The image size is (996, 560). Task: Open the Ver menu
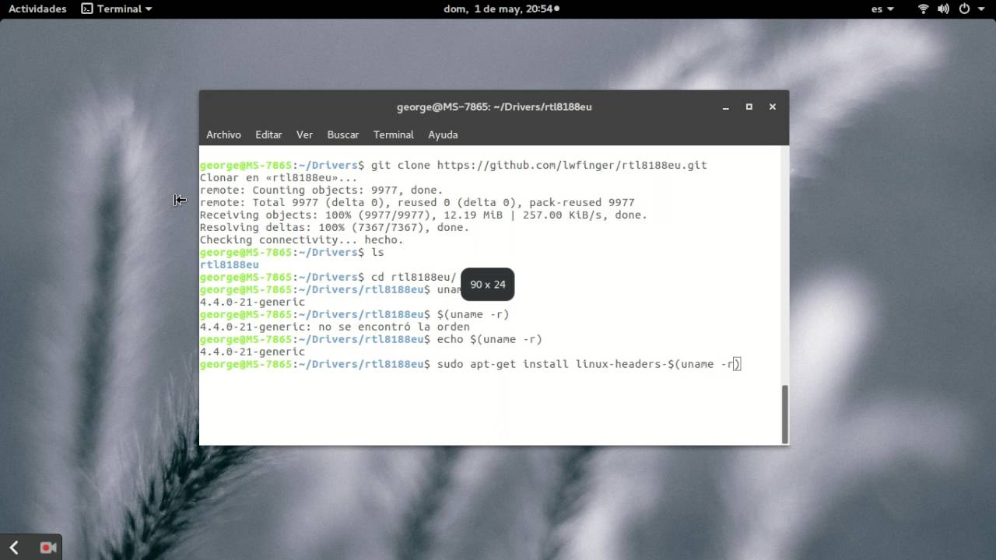tap(304, 135)
